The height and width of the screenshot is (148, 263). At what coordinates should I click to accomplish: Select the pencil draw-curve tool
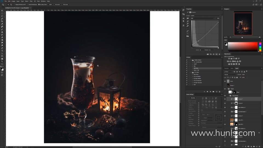[187, 31]
